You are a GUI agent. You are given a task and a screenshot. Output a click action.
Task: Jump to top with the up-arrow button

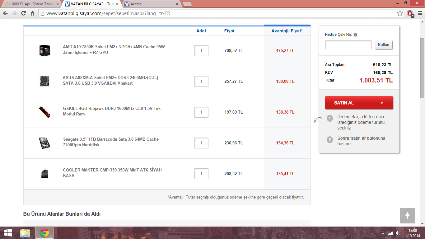click(408, 216)
